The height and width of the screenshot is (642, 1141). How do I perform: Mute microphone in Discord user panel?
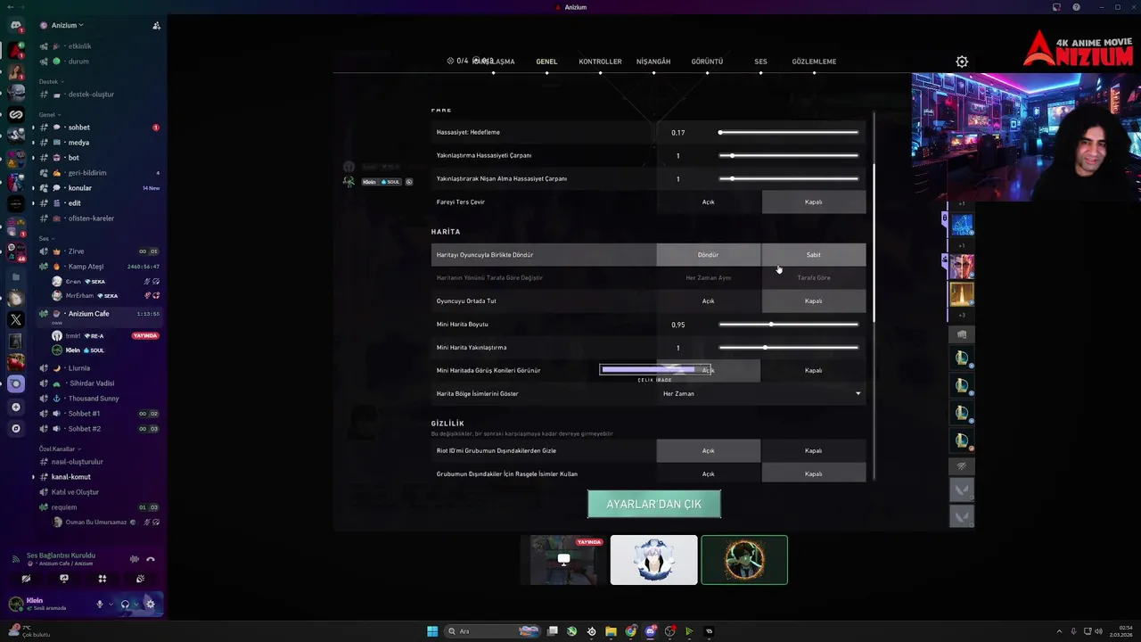point(100,604)
